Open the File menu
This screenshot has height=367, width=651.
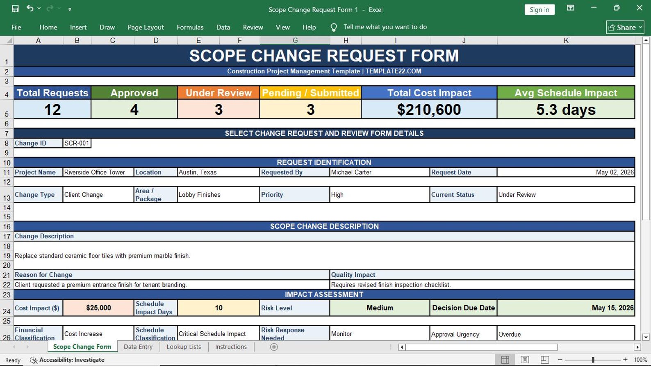coord(16,27)
